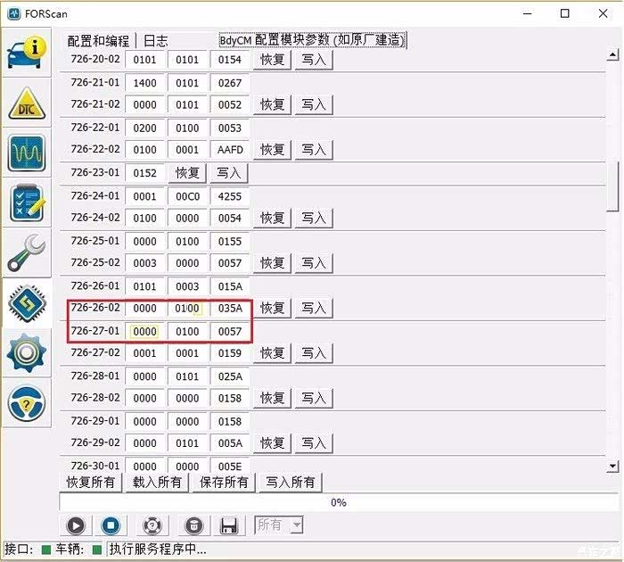
Task: Click field 0100 in row 726-26-02
Action: [x=187, y=308]
